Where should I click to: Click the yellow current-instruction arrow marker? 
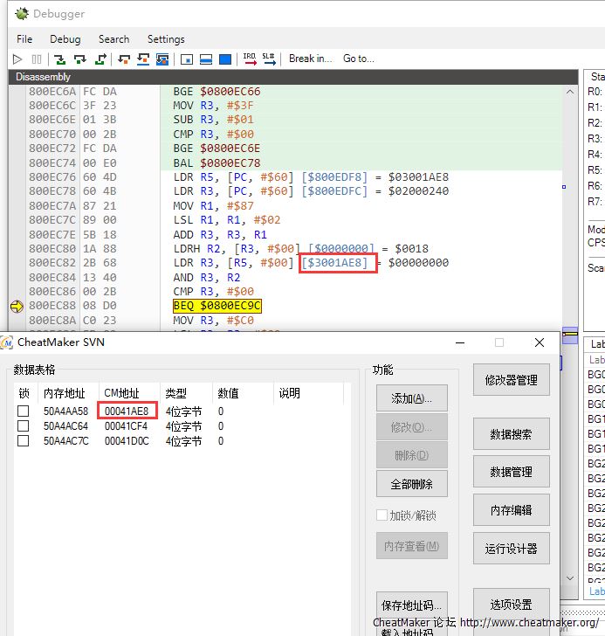click(17, 307)
